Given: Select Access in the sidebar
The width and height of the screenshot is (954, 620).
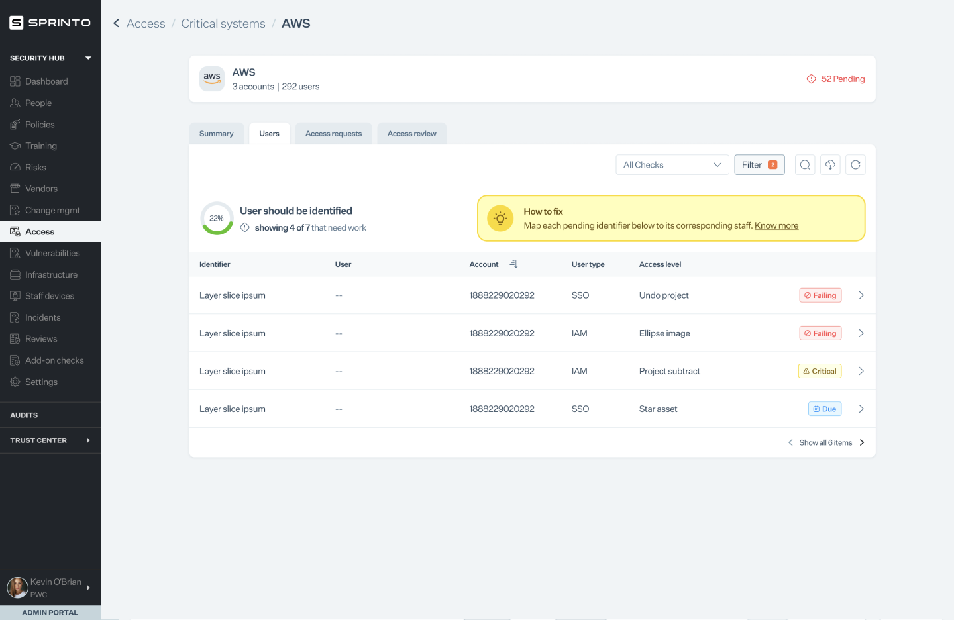Looking at the screenshot, I should pyautogui.click(x=50, y=232).
